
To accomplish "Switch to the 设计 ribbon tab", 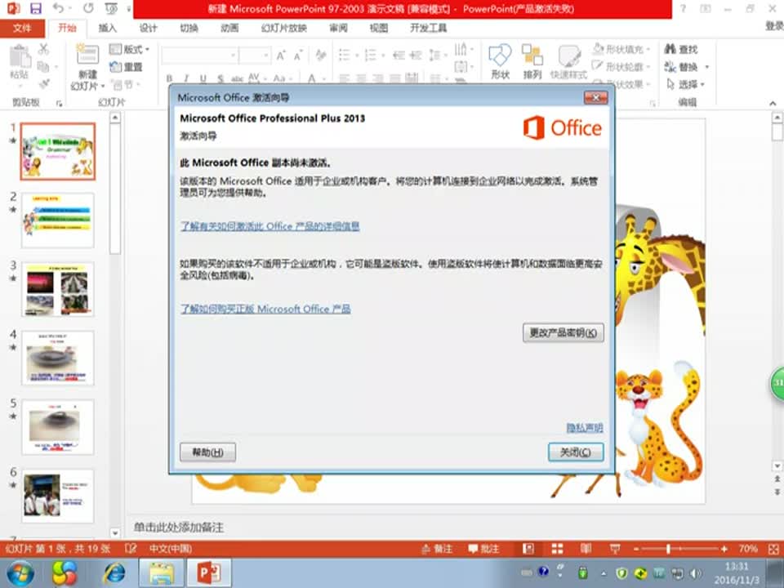I will coord(148,28).
